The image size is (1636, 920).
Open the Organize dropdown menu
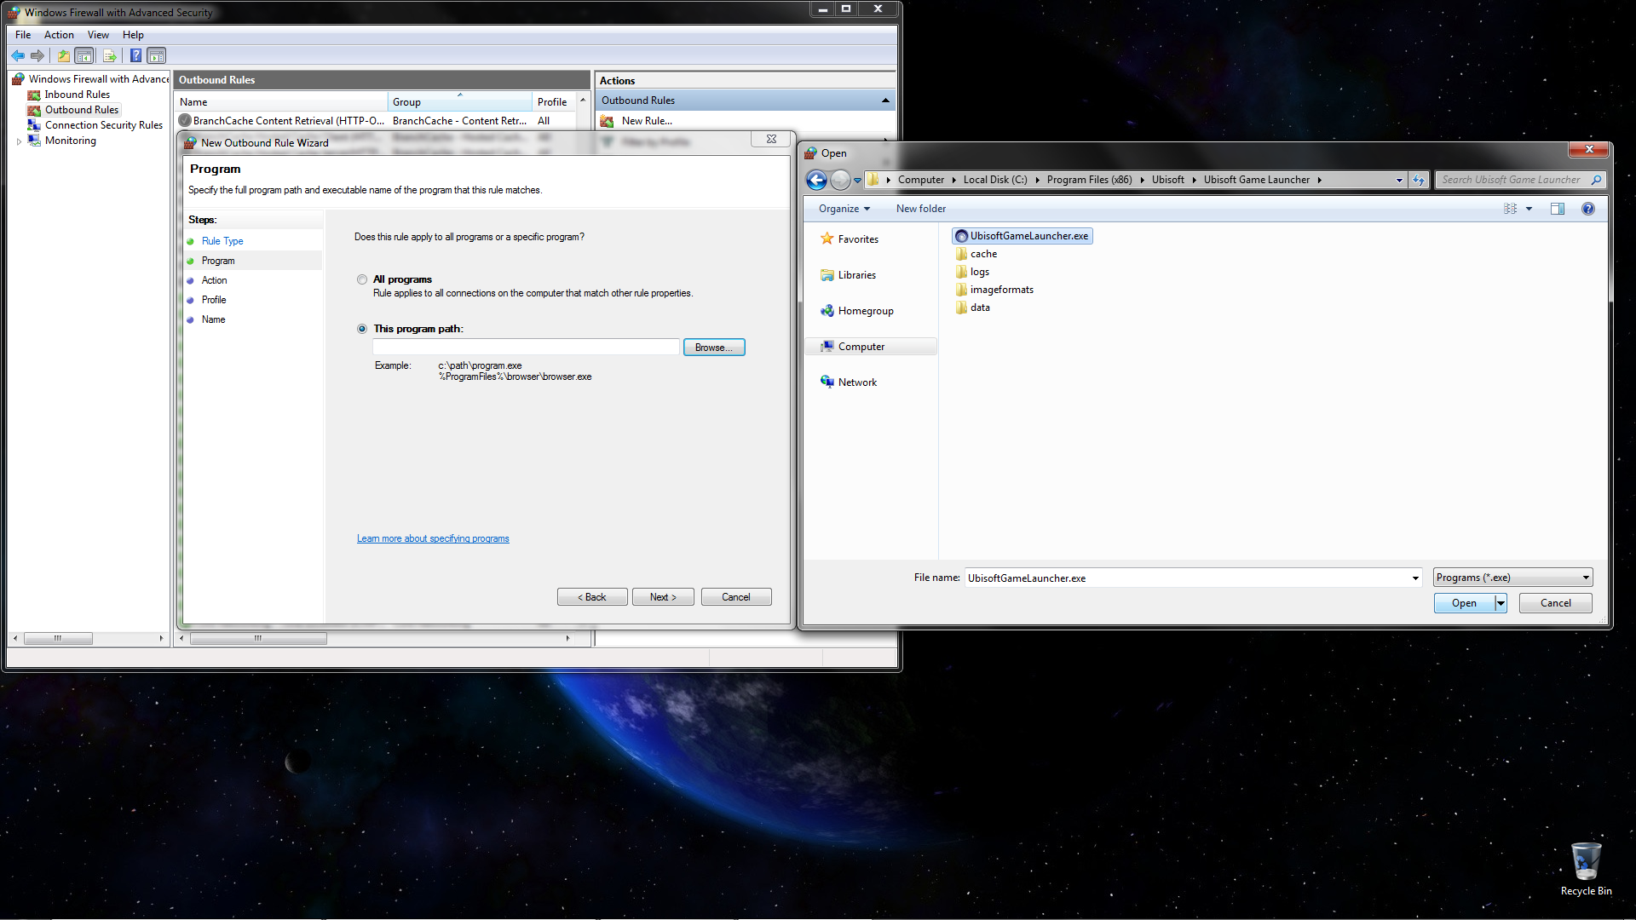pyautogui.click(x=844, y=209)
